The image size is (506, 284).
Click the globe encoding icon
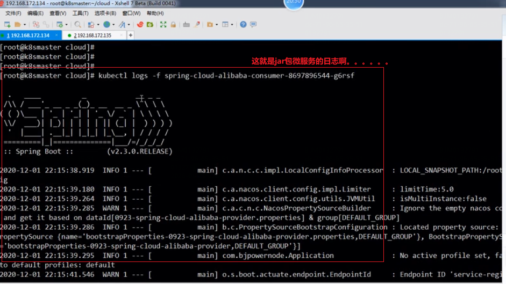(107, 25)
